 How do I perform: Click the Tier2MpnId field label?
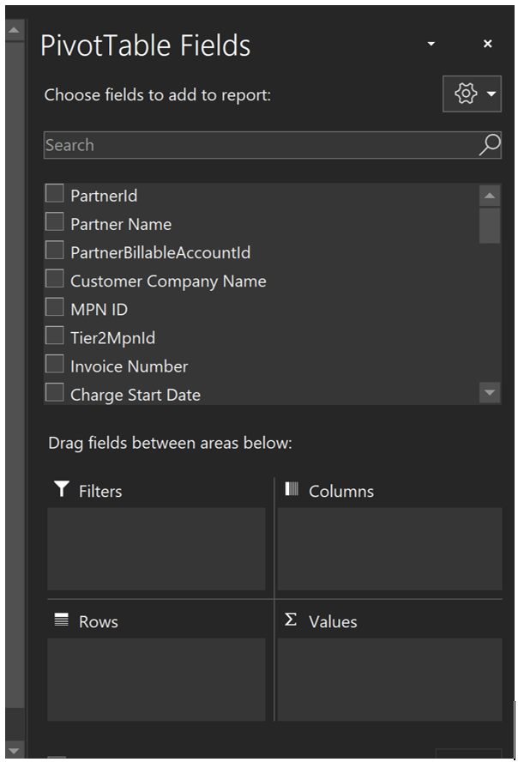[x=112, y=338]
